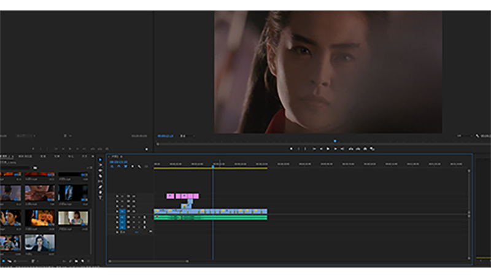491x278 pixels.
Task: Select the Ripple Edit tool
Action: tap(101, 171)
